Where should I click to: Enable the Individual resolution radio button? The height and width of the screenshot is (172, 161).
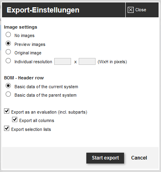pyautogui.click(x=8, y=61)
